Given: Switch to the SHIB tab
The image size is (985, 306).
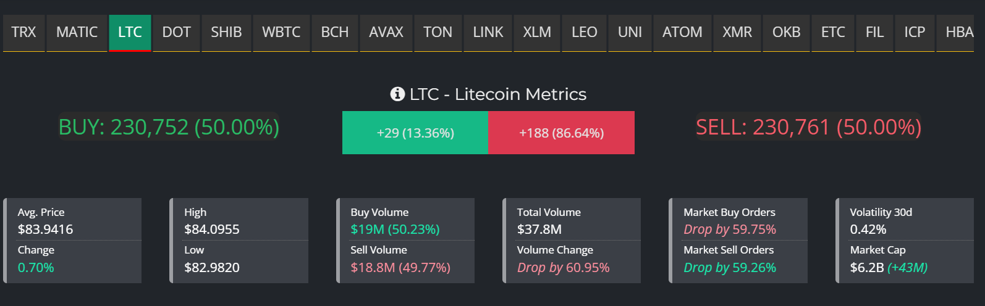Looking at the screenshot, I should point(226,32).
